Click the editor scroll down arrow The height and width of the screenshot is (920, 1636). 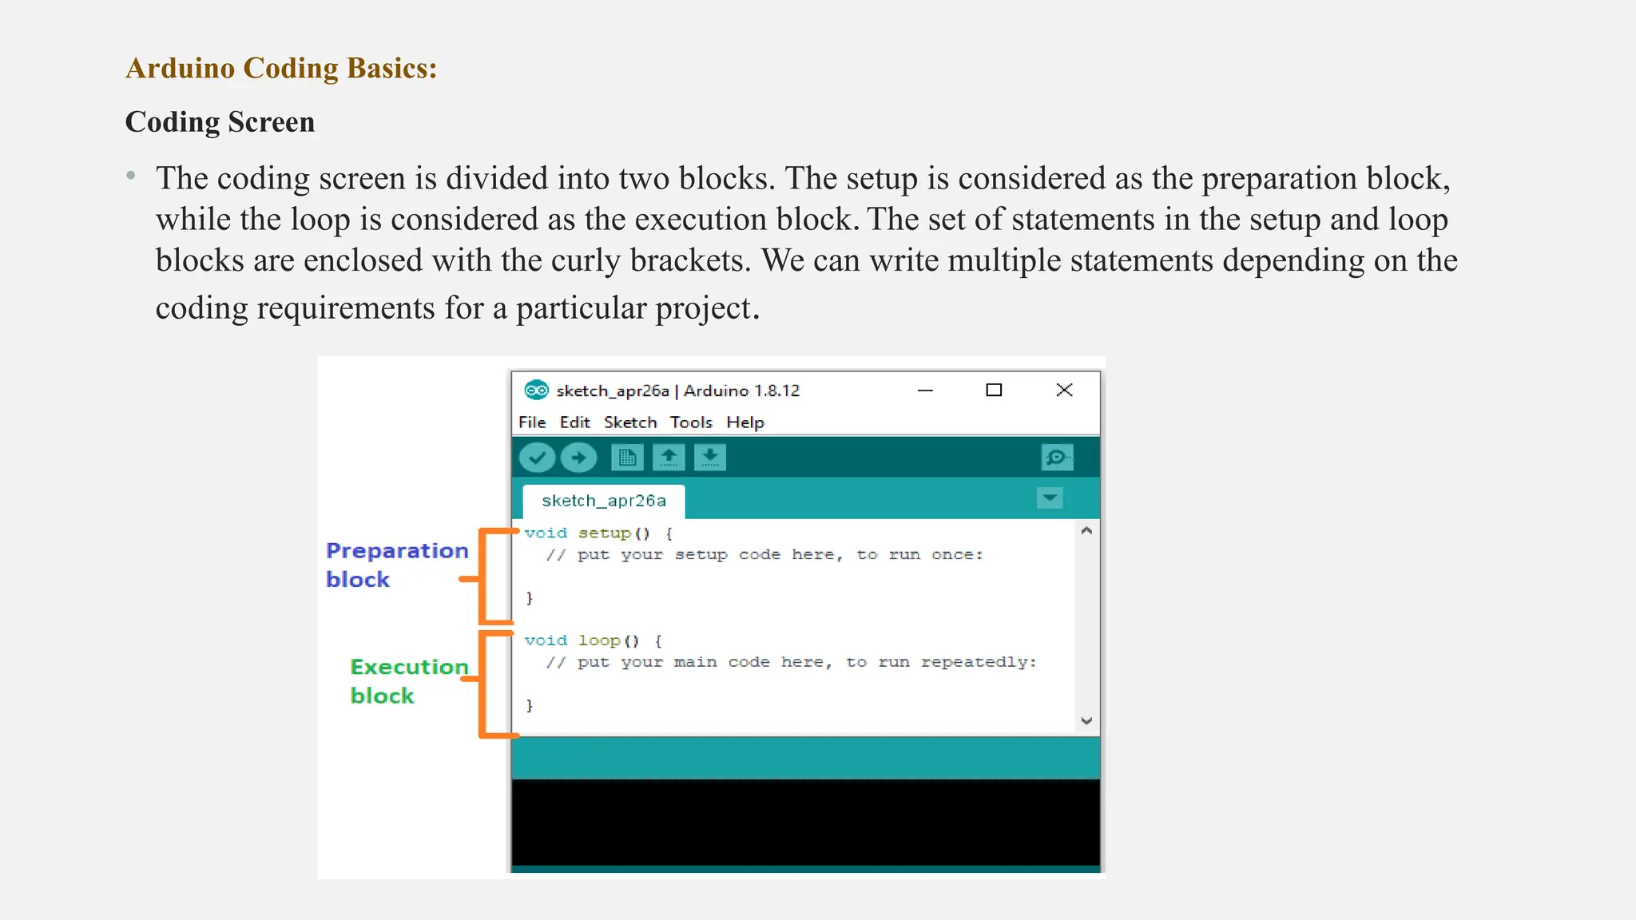coord(1086,720)
